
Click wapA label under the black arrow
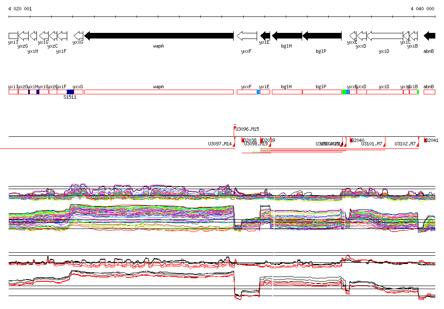(159, 46)
